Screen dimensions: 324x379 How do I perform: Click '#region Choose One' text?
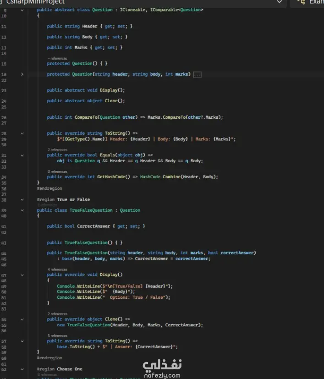point(60,369)
